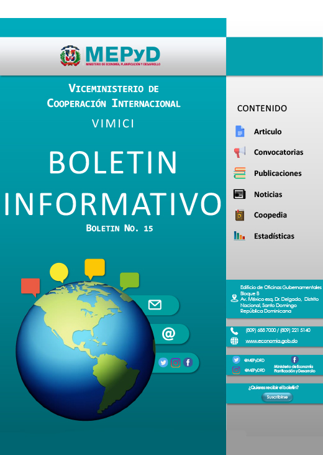View the Estadísticas section
Screen dimensions: 323x455
click(274, 236)
